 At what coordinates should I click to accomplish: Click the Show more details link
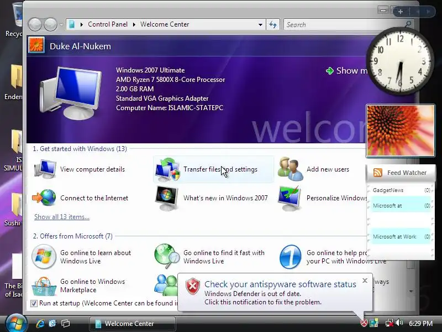347,71
